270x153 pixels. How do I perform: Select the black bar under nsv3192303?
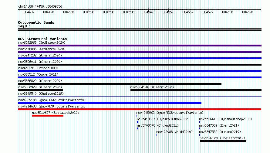point(223,141)
